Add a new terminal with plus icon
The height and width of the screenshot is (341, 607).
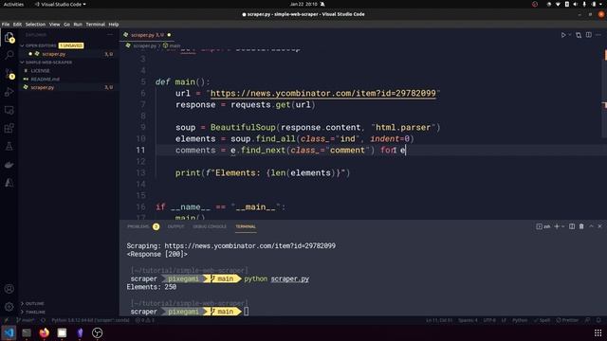pos(557,226)
